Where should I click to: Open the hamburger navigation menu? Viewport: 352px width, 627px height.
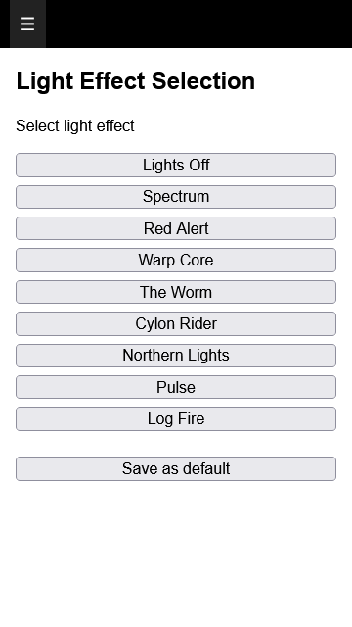[27, 24]
